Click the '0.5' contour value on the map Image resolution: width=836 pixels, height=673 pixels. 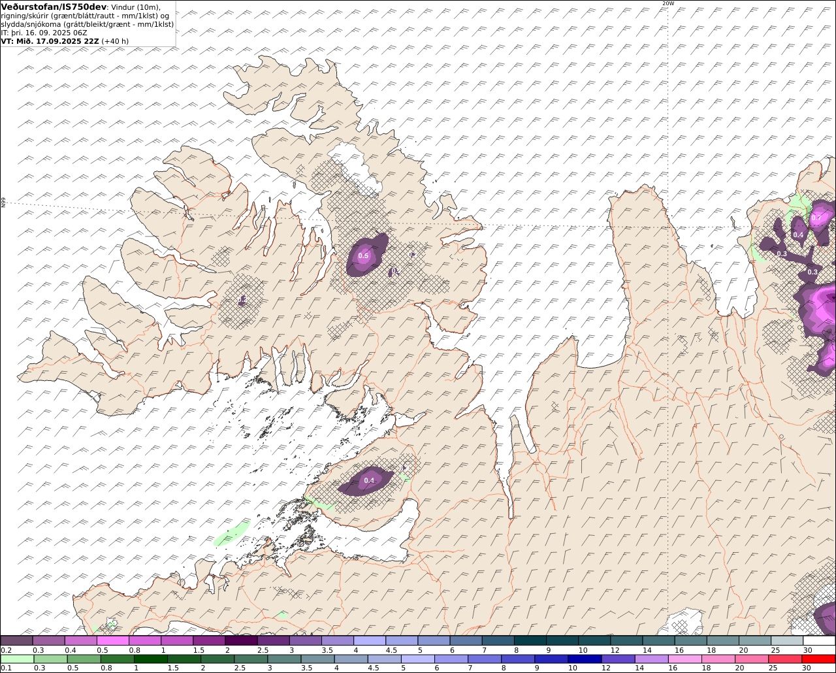tap(363, 255)
